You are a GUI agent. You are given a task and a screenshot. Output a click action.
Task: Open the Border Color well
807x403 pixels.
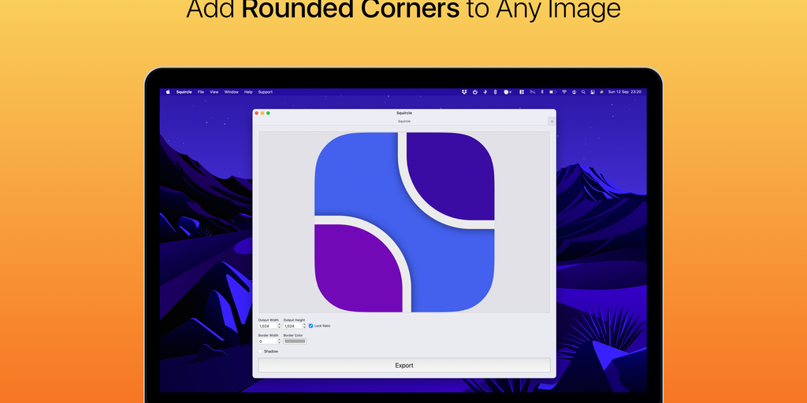[x=295, y=342]
